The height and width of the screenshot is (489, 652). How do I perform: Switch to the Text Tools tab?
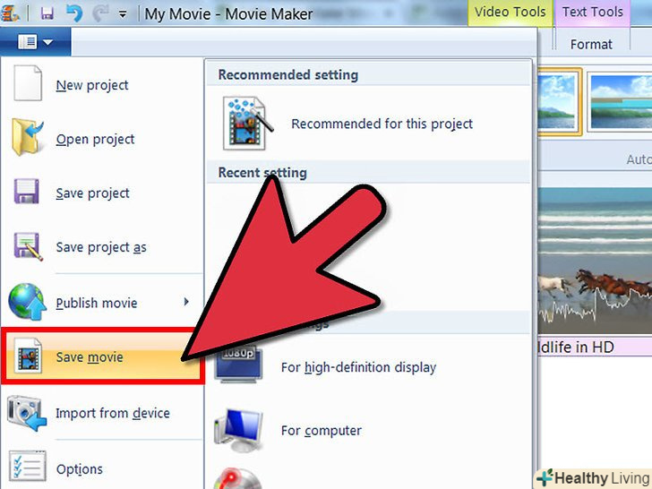pos(593,12)
